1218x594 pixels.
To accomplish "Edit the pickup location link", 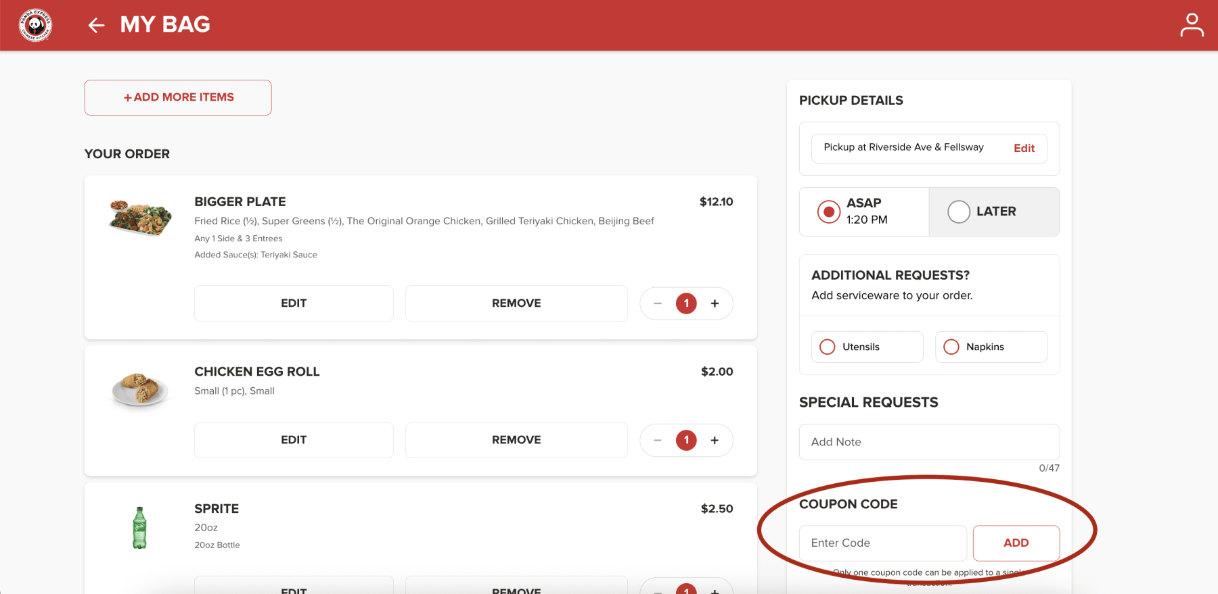I will (1024, 148).
